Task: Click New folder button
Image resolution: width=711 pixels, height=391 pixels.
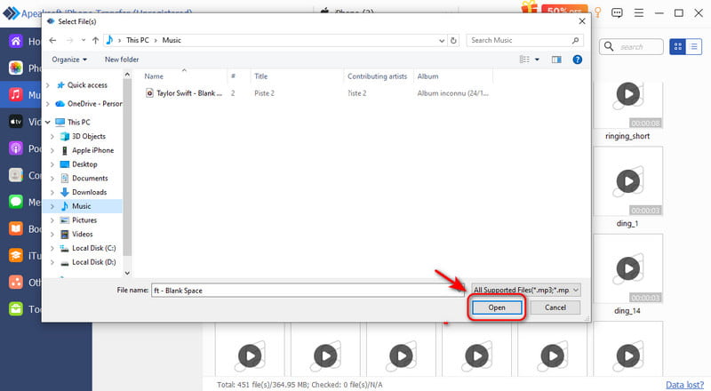Action: [x=122, y=60]
